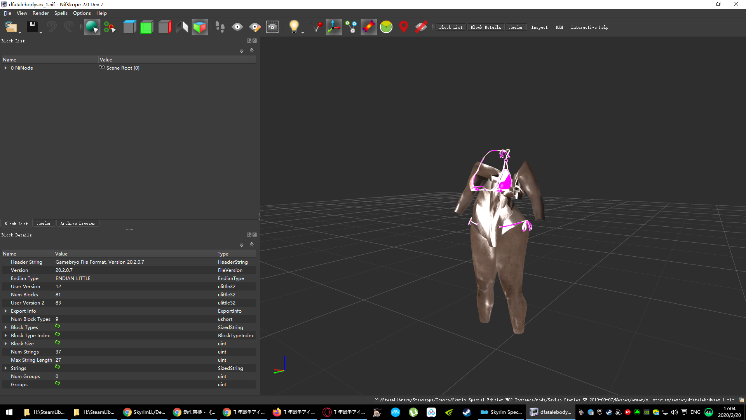
Task: Click Block List collapse-all up arrow
Action: 252,50
